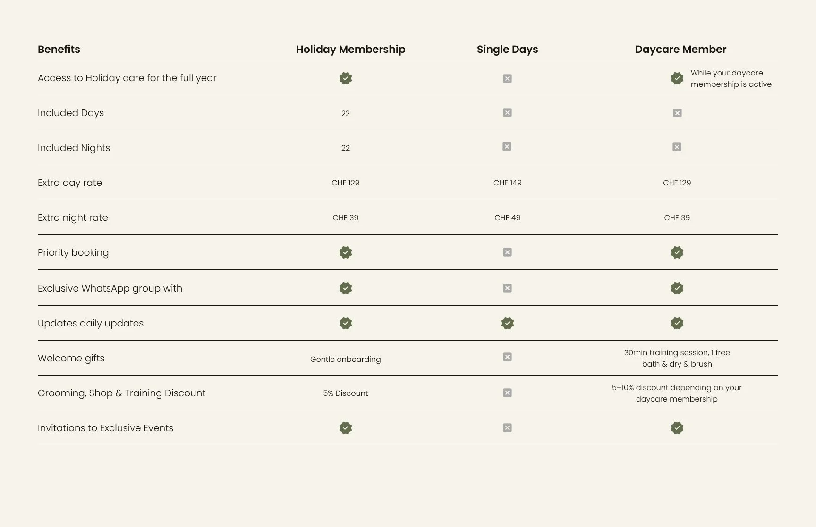
Task: Click Single Days full-year access cross icon
Action: (507, 78)
